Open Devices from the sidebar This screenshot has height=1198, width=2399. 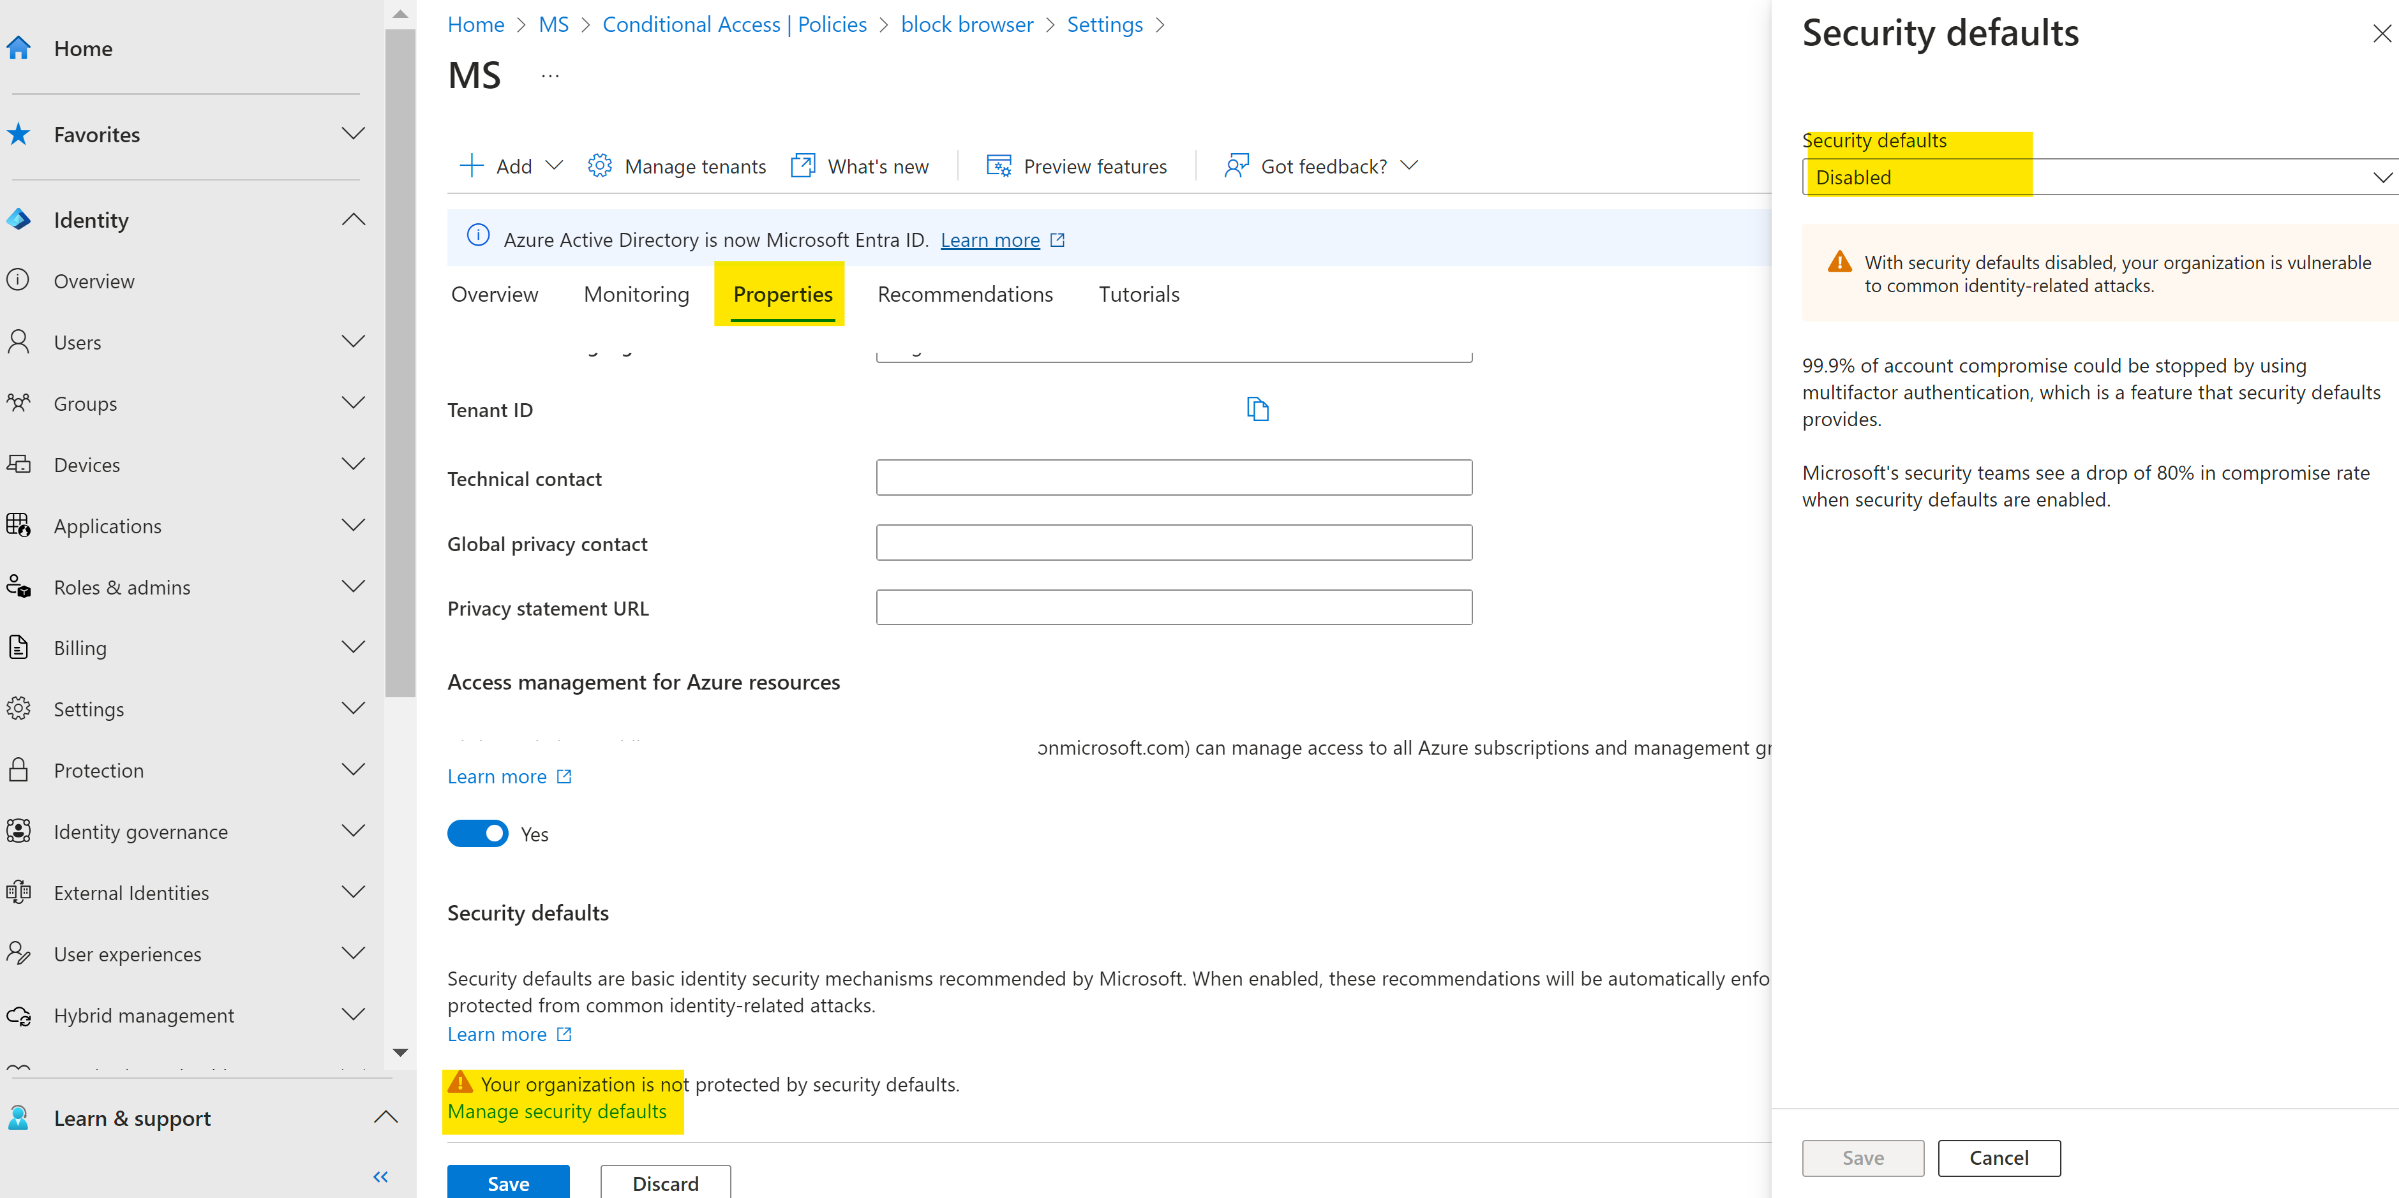click(19, 464)
